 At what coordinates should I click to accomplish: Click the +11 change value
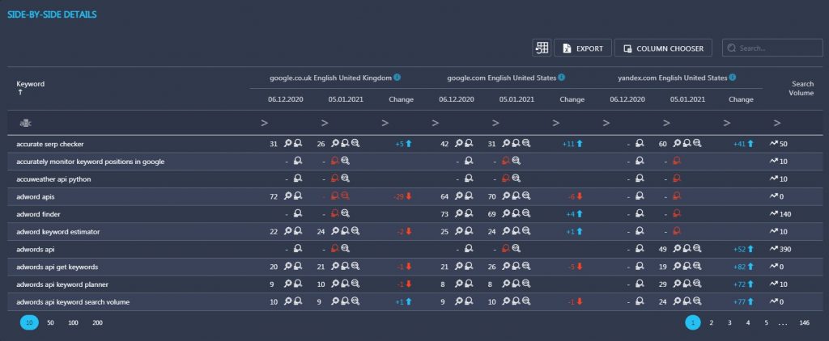click(x=569, y=144)
